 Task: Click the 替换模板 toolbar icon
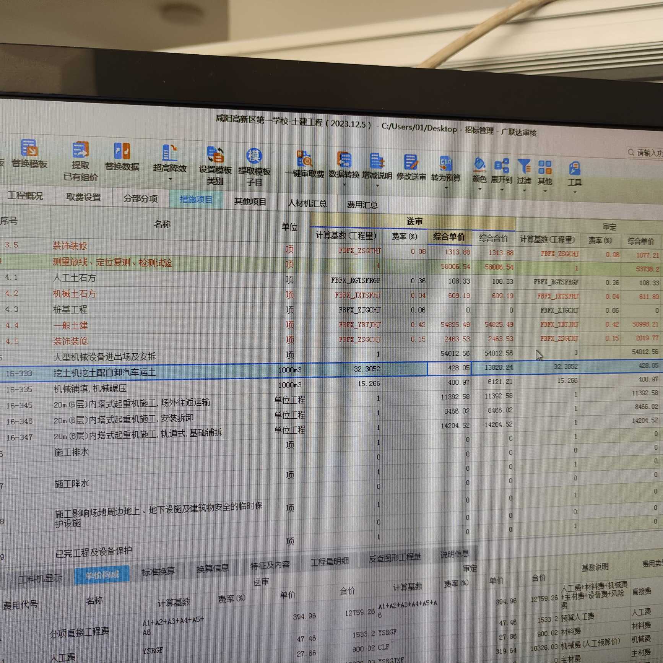point(29,148)
